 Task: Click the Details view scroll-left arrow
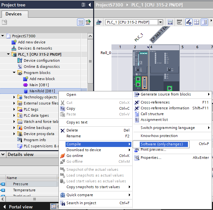3,199
